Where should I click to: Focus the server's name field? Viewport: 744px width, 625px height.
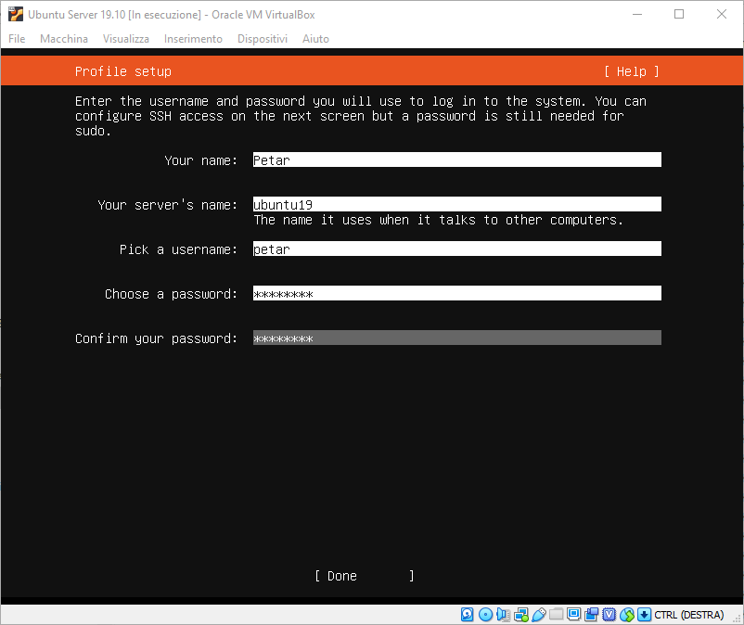click(457, 204)
